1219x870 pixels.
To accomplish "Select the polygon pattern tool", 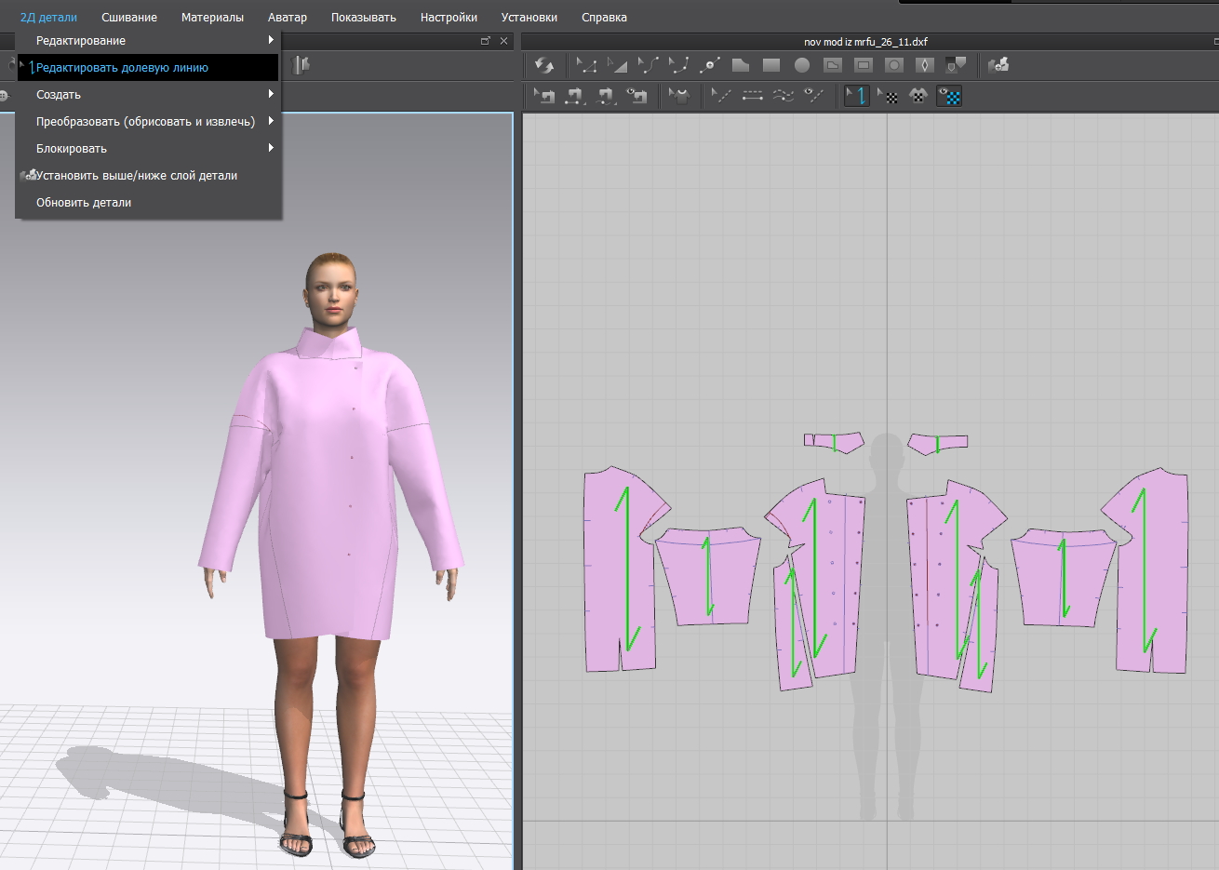I will (x=740, y=65).
